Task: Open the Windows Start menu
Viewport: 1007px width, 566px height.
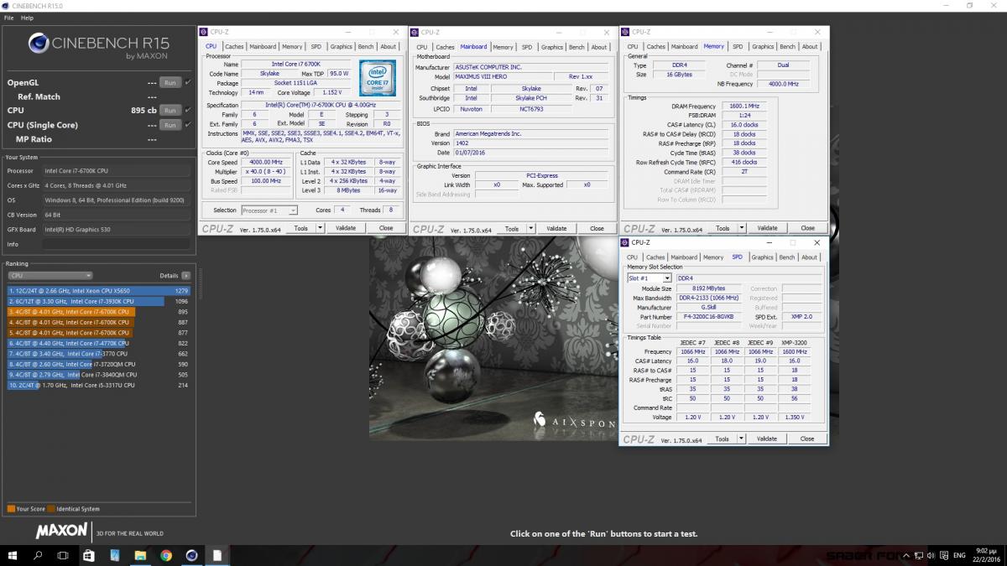Action: [13, 555]
